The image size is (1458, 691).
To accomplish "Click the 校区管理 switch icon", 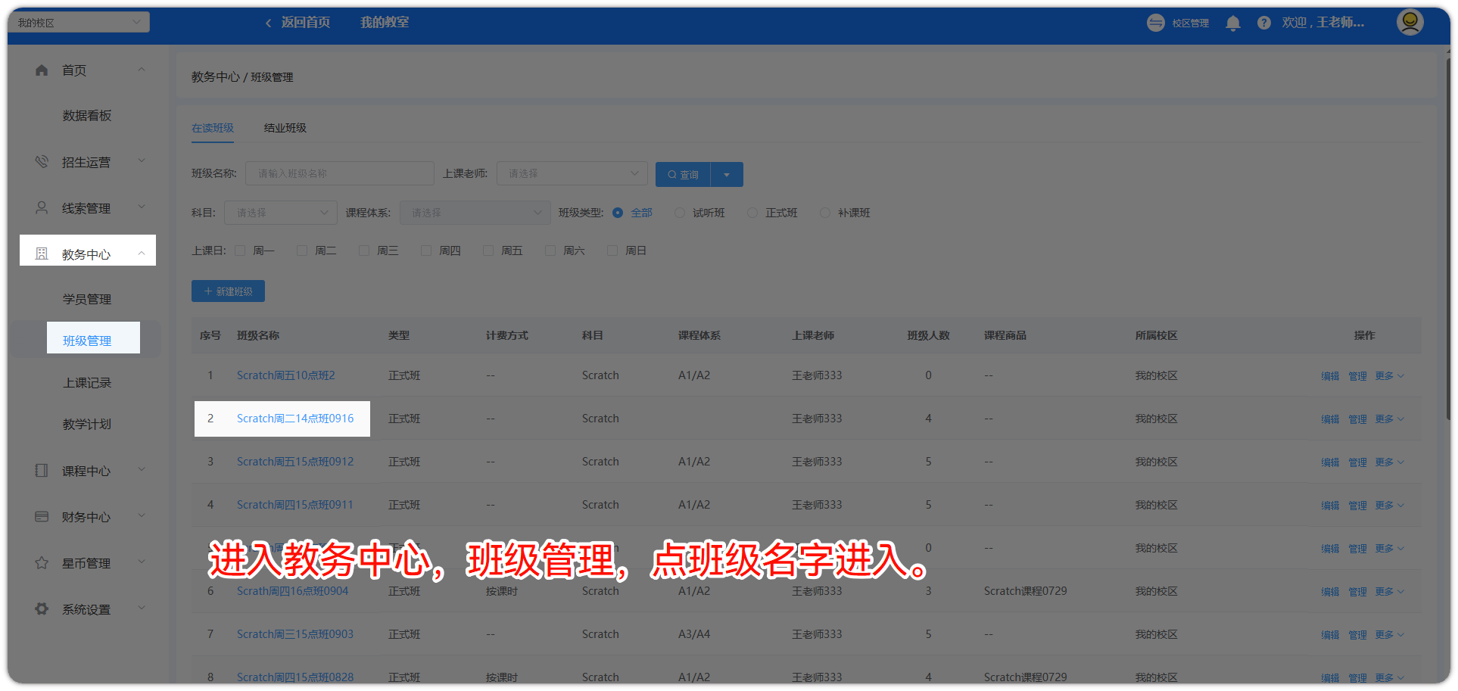I will [1156, 23].
